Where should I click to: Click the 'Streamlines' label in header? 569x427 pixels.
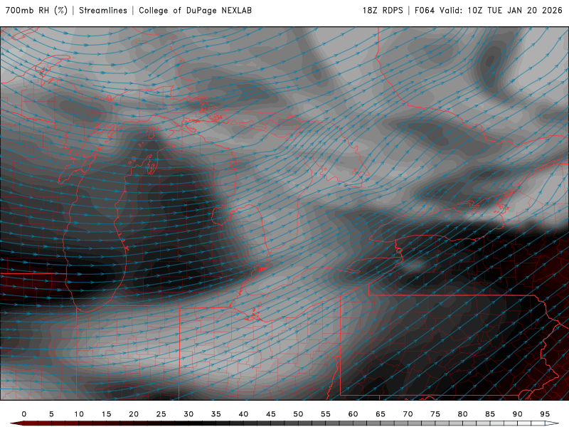coord(103,11)
